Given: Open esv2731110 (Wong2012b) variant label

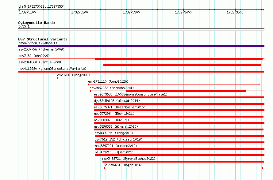Looking at the screenshot, I should pos(108,81).
